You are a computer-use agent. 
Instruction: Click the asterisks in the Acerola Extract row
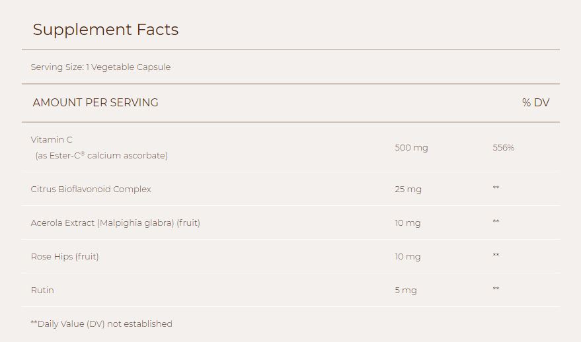[x=496, y=222]
